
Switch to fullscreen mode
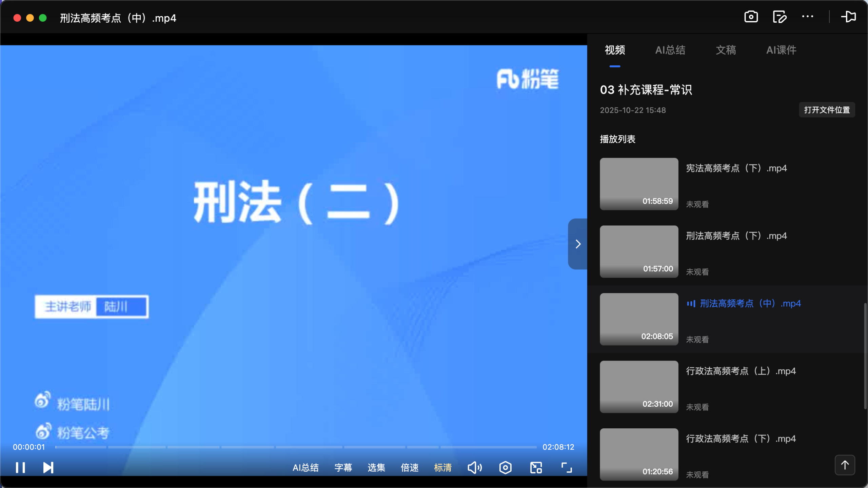[x=566, y=467]
